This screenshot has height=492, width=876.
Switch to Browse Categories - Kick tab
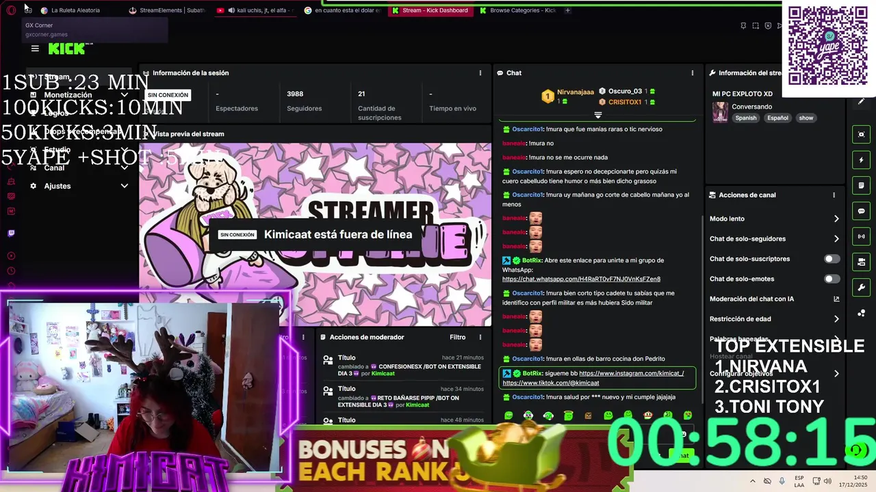click(518, 10)
